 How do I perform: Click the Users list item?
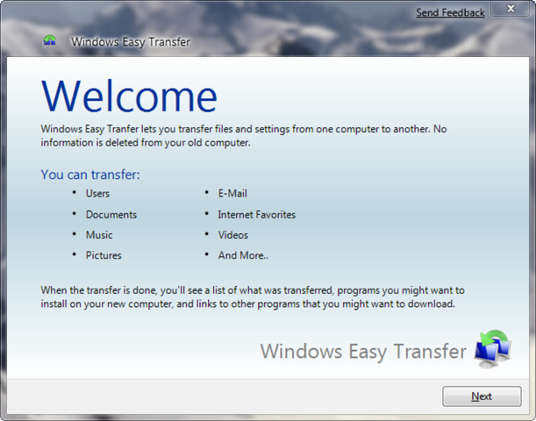coord(98,193)
